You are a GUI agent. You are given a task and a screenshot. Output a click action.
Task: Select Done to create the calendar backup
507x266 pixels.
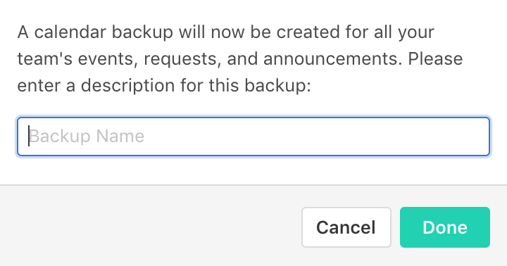pyautogui.click(x=445, y=227)
